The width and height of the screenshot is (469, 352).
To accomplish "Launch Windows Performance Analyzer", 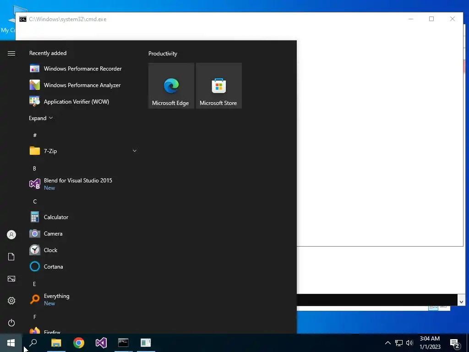I will click(83, 85).
